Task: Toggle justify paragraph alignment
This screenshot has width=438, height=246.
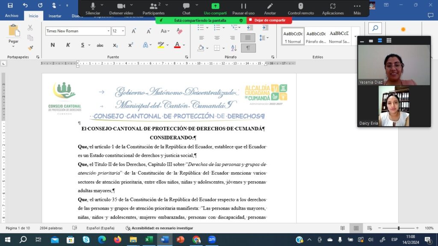Action: coord(248,38)
